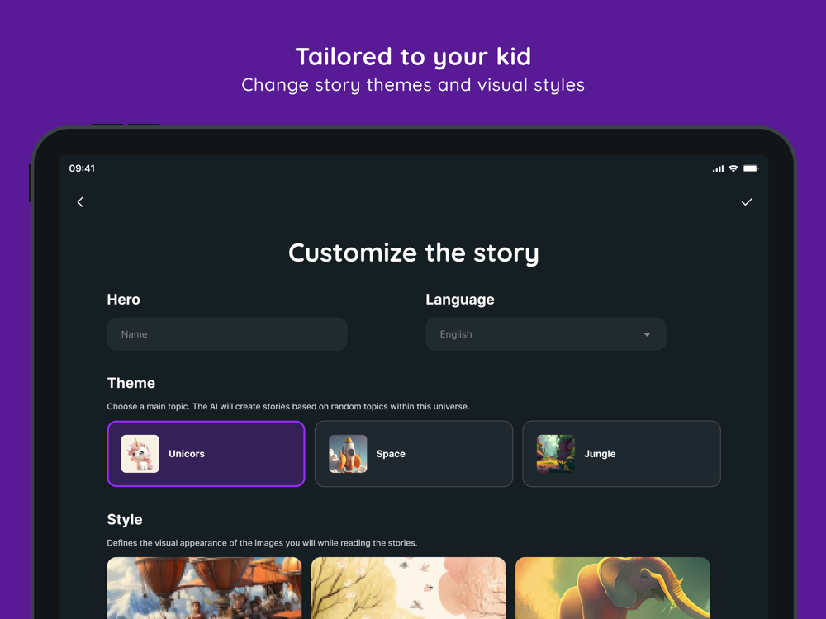Tap the unicorn theme image
The image size is (826, 619).
pos(140,454)
